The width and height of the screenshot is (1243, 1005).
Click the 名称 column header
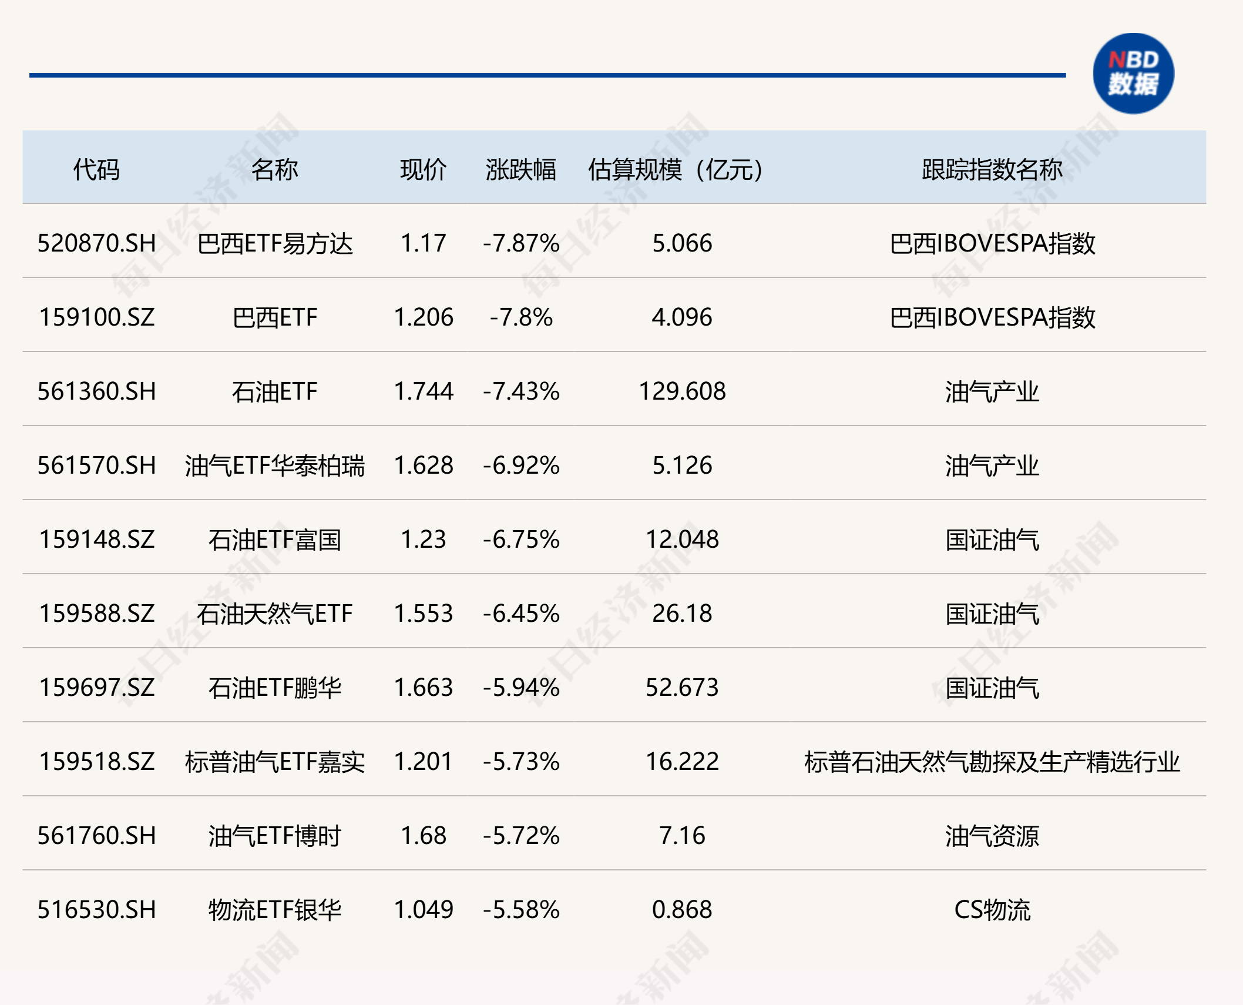(x=274, y=169)
